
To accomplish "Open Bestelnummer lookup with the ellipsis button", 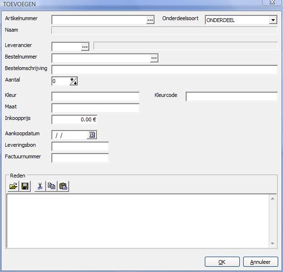I will click(x=154, y=58).
